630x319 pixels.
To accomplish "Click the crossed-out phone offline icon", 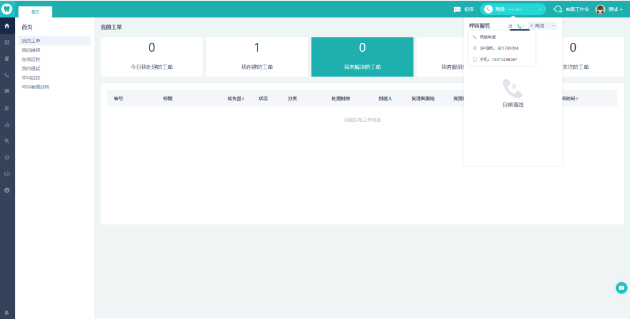I will tap(512, 89).
